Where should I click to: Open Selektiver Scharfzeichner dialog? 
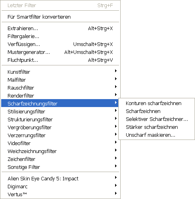point(157,119)
